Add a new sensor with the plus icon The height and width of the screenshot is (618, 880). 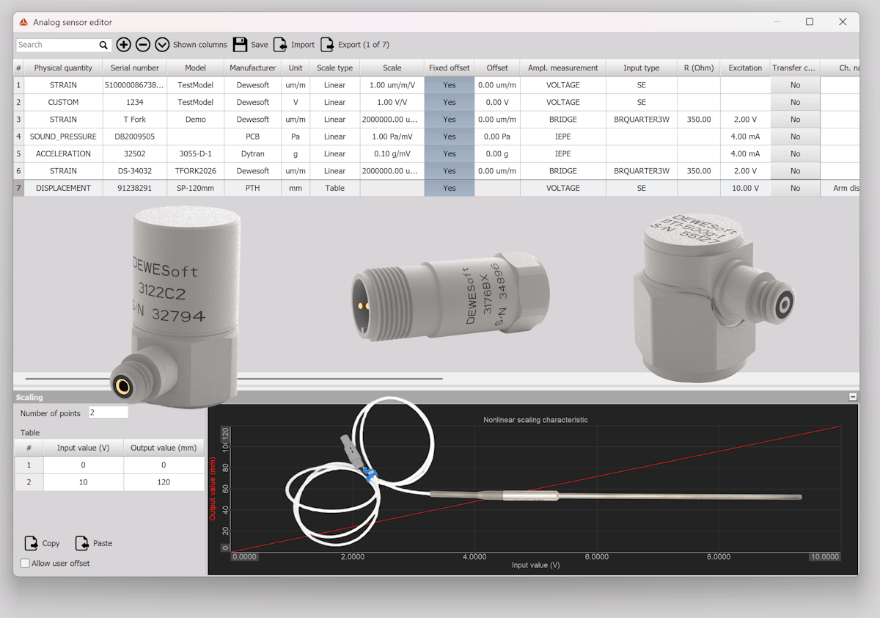(x=123, y=44)
